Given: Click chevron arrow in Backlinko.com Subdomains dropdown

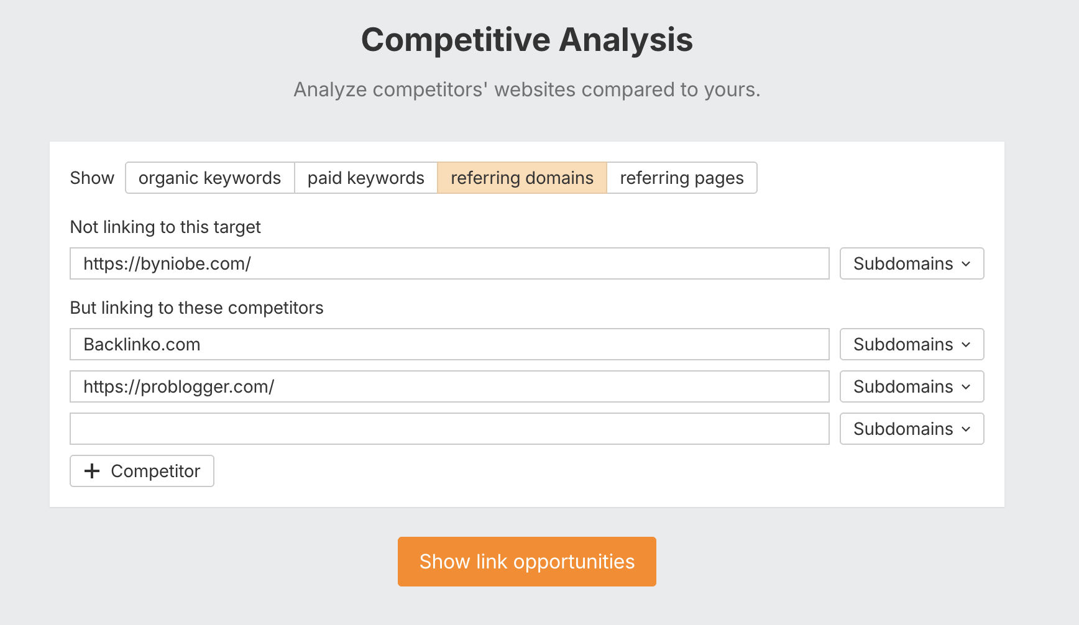Looking at the screenshot, I should tap(966, 345).
